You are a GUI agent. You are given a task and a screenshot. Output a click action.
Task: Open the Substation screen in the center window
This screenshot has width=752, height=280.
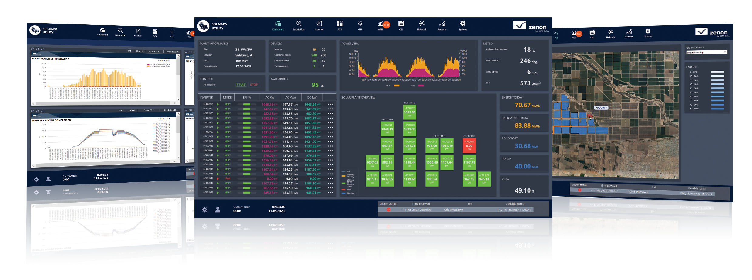click(x=299, y=26)
